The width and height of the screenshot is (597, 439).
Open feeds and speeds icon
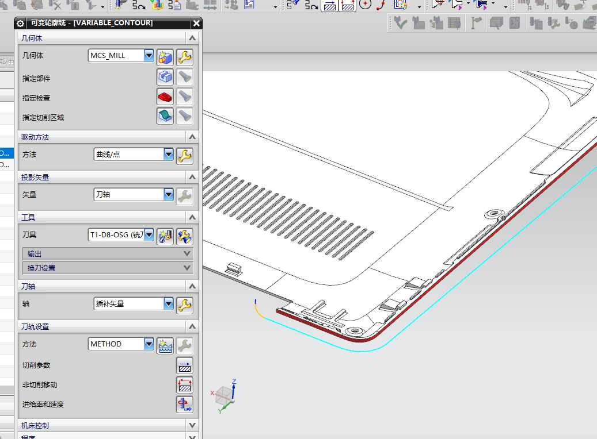click(184, 405)
